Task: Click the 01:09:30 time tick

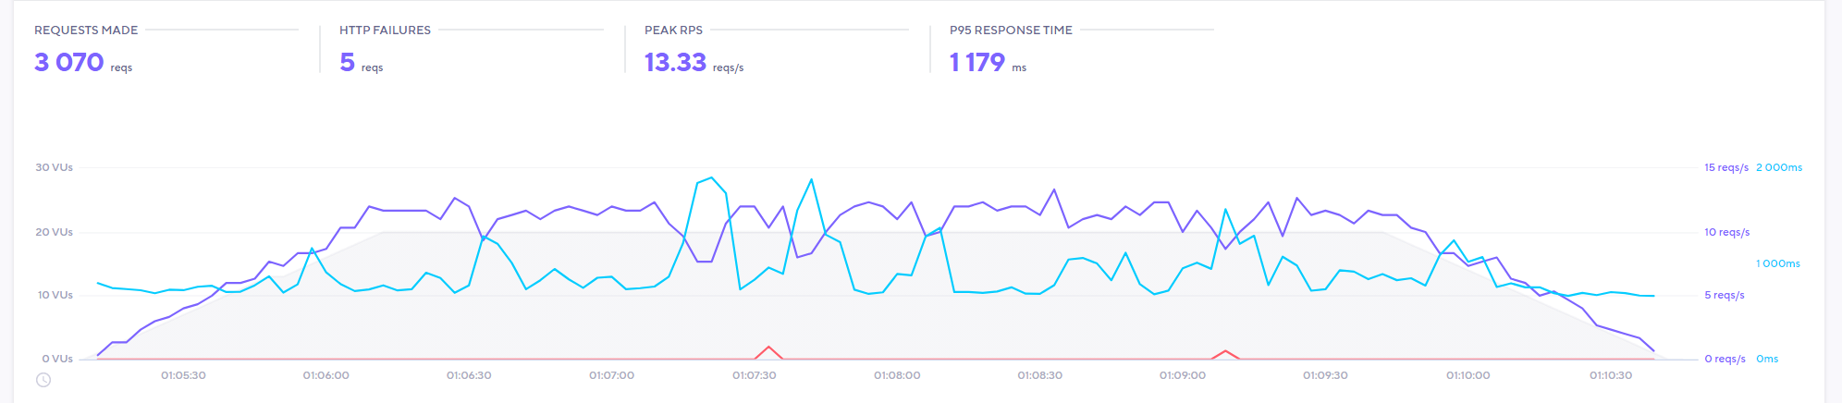Action: pyautogui.click(x=1325, y=375)
